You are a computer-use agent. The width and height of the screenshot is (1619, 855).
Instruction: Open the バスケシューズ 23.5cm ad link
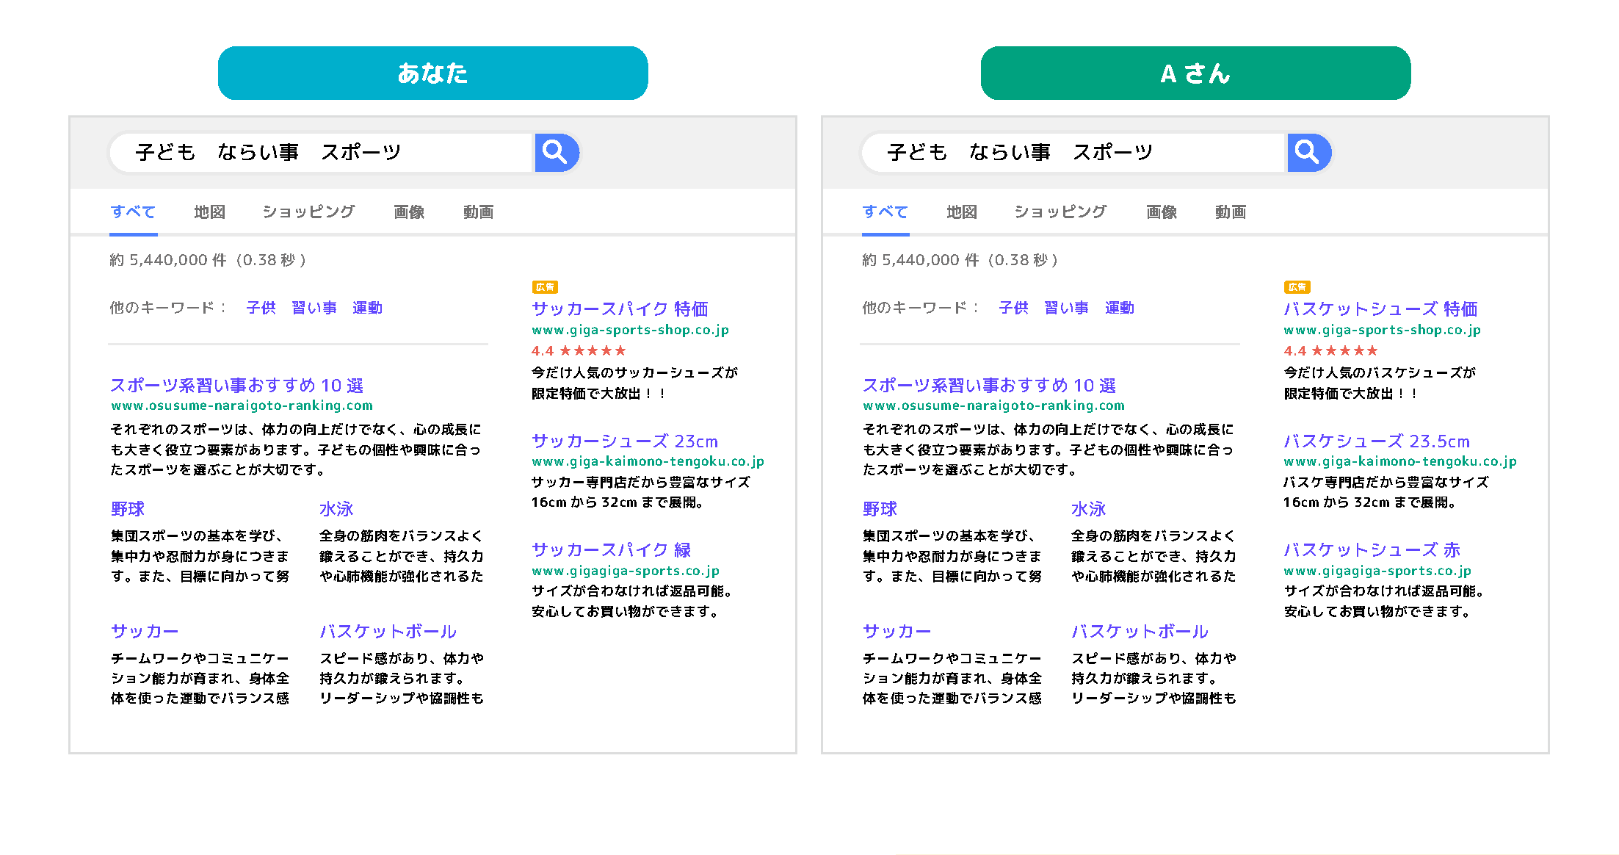pyautogui.click(x=1377, y=441)
